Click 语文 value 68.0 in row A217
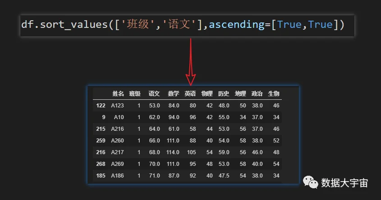The width and height of the screenshot is (381, 200). [155, 152]
